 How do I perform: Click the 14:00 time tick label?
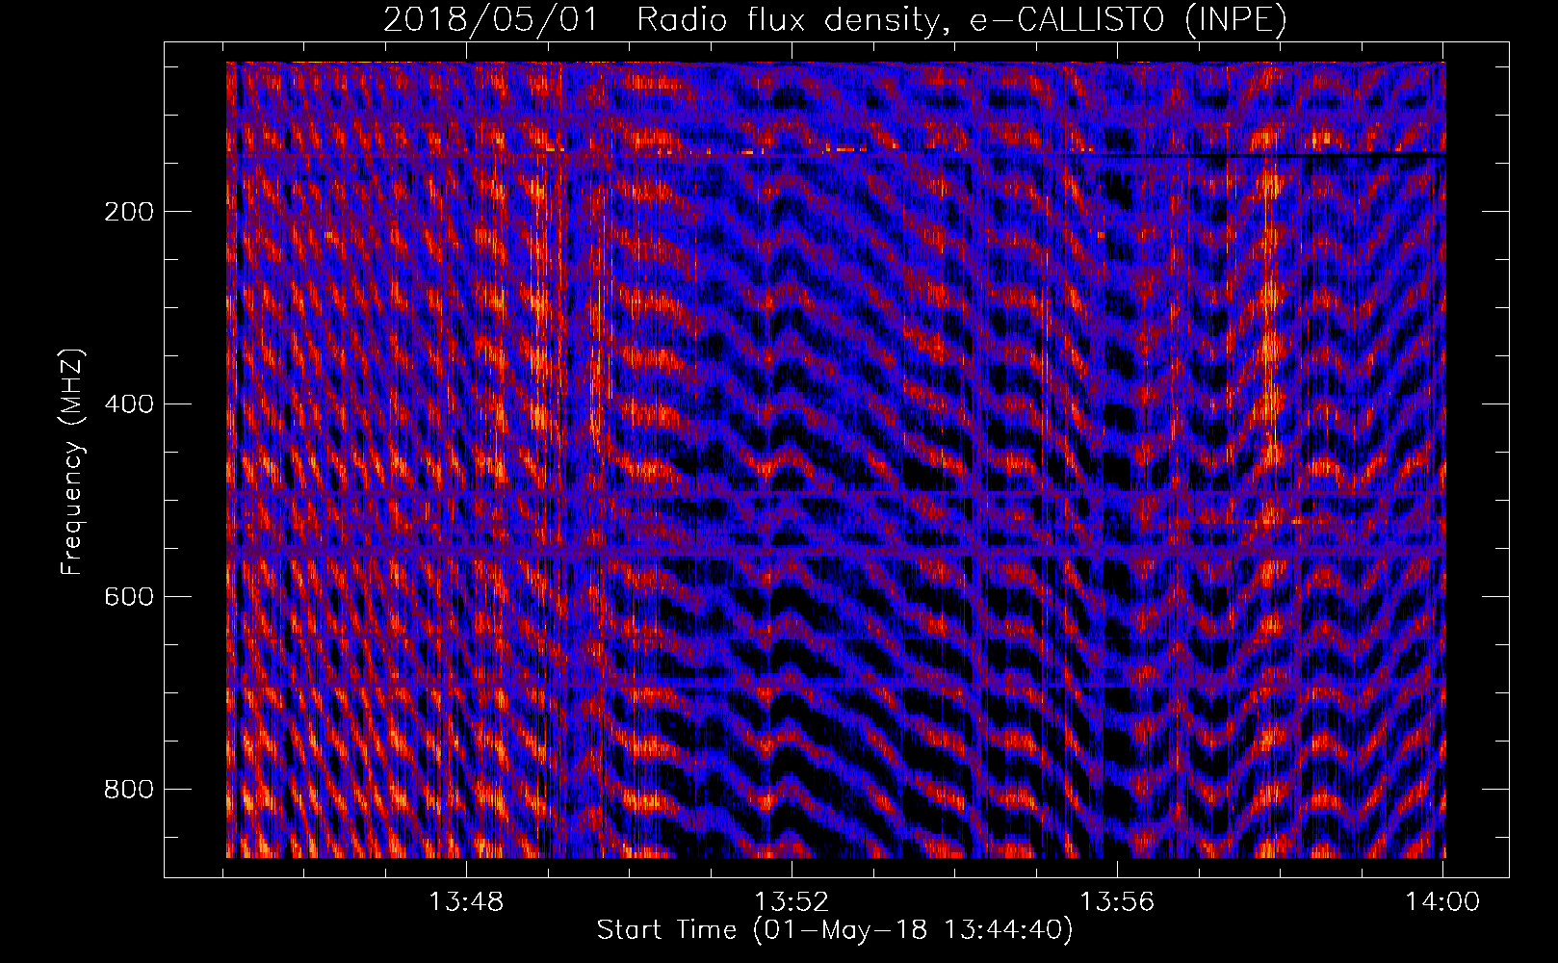tap(1442, 902)
